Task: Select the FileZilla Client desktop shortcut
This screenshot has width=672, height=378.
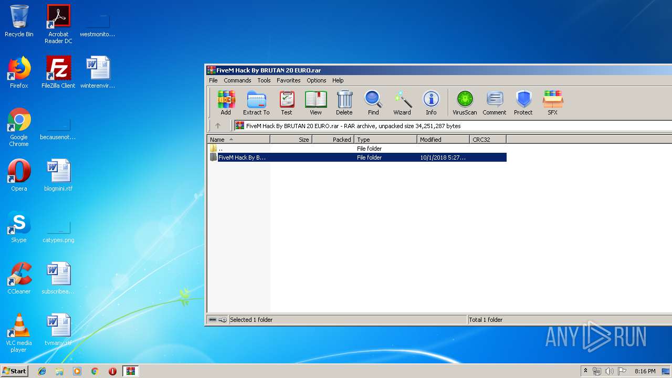Action: coord(58,72)
